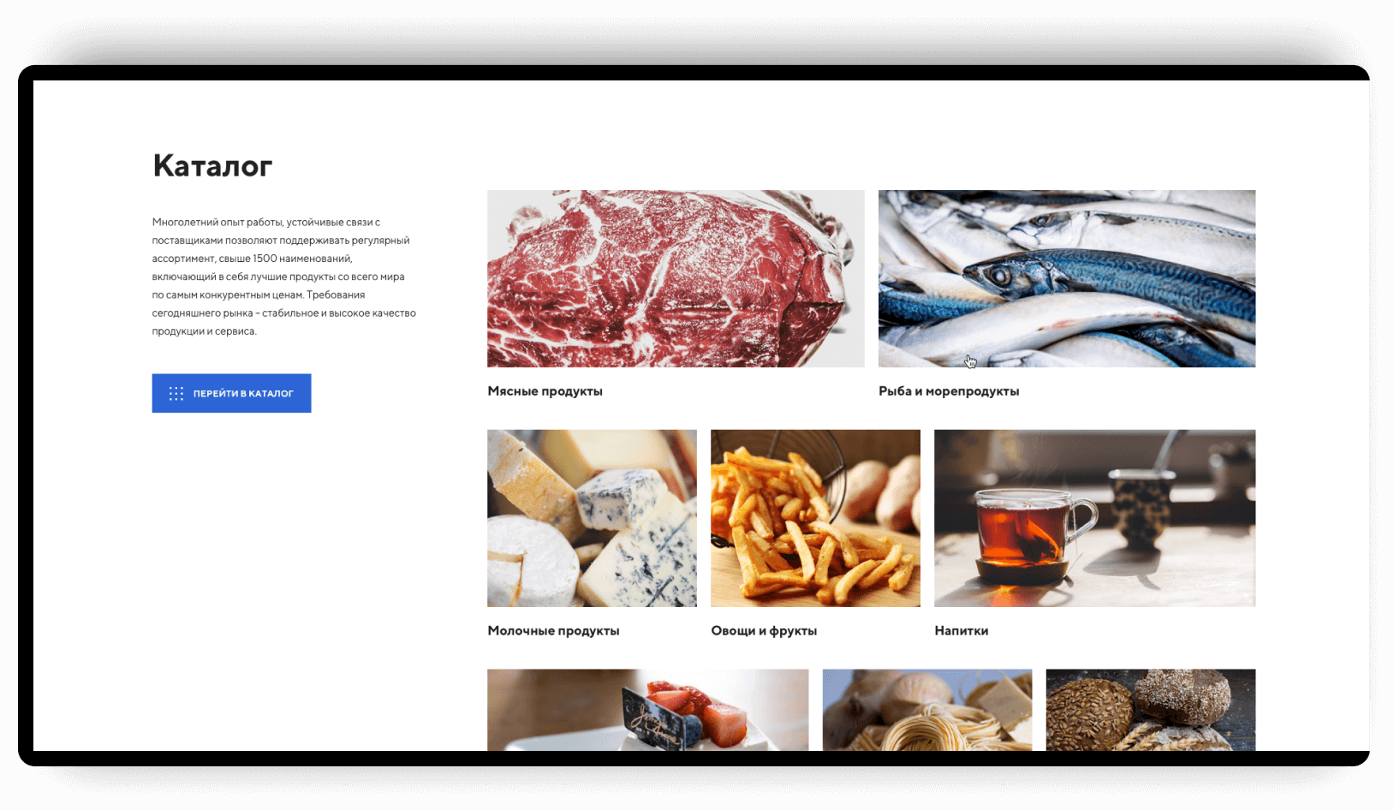Open the pasta nests category image
This screenshot has height=810, width=1394.
pos(927,710)
